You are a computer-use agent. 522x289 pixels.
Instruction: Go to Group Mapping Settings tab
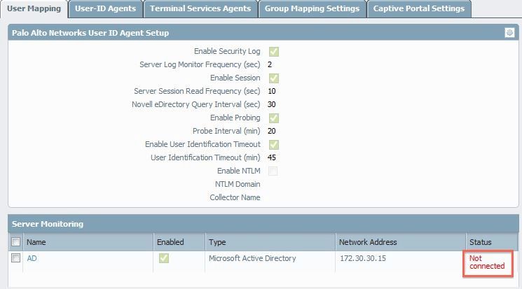click(312, 9)
